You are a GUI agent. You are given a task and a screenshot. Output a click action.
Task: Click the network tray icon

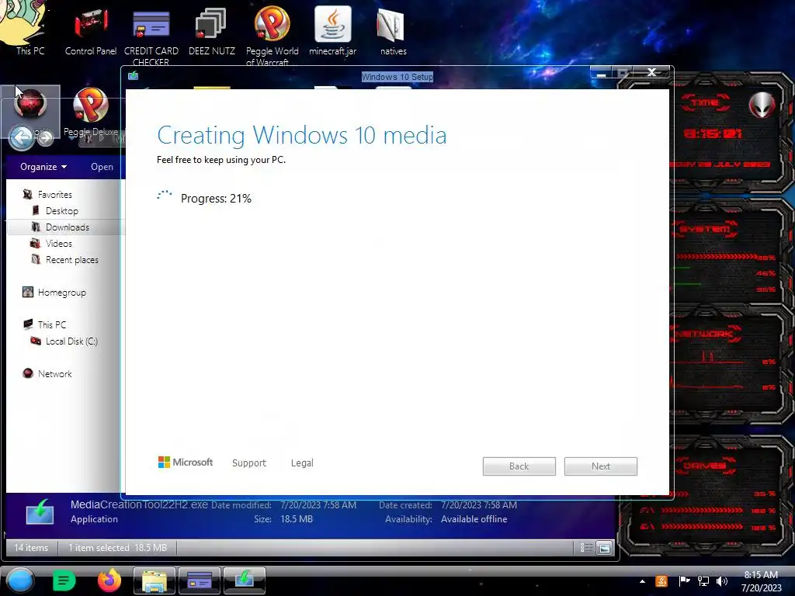[703, 581]
